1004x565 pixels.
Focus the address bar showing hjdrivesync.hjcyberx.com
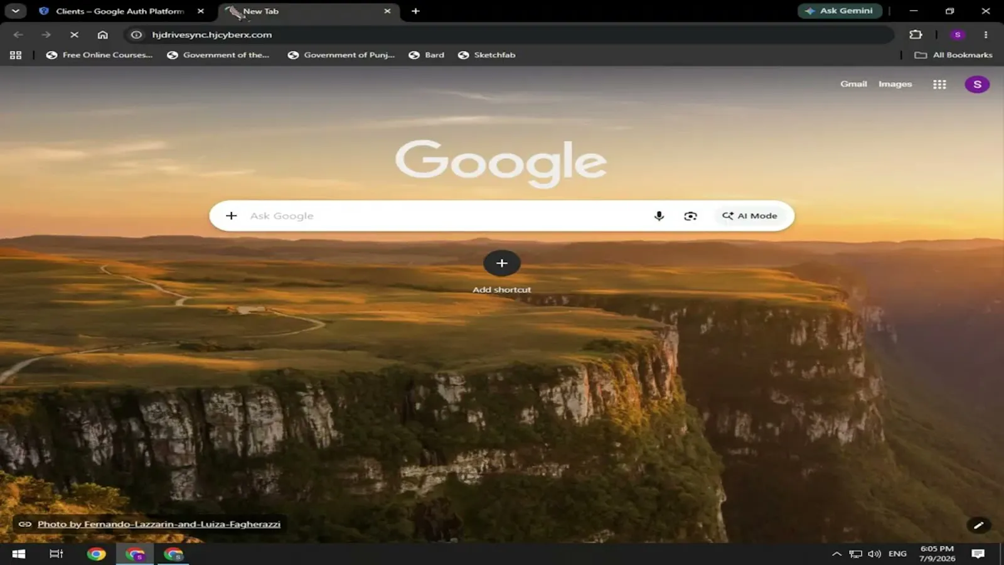click(508, 35)
